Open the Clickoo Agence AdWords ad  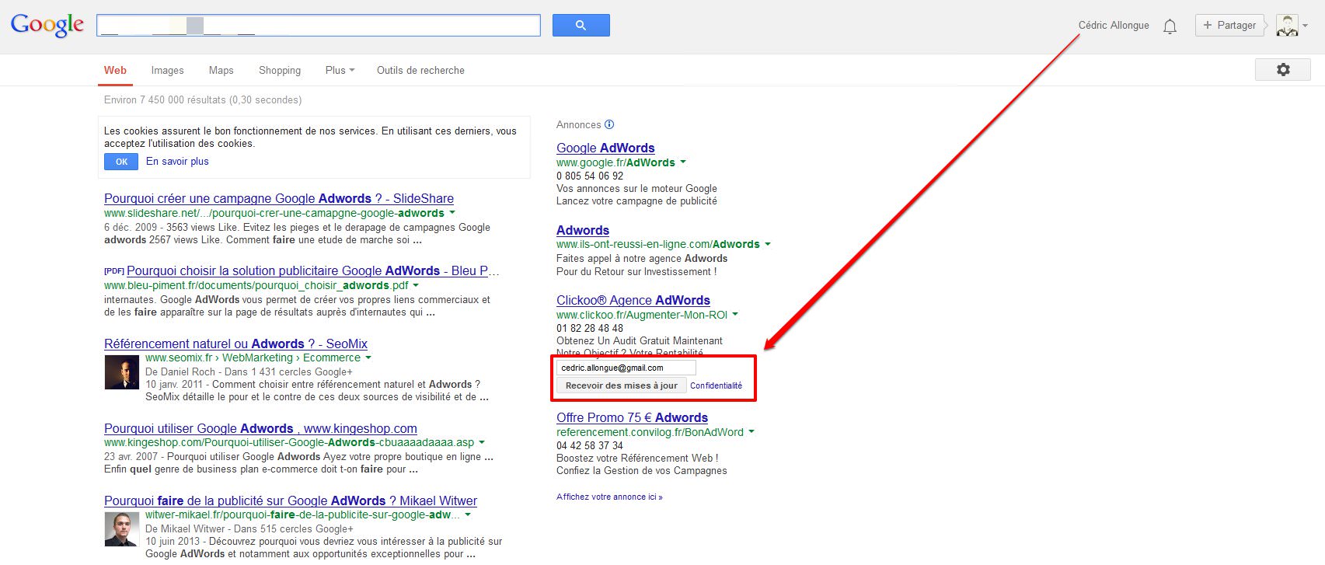(633, 300)
